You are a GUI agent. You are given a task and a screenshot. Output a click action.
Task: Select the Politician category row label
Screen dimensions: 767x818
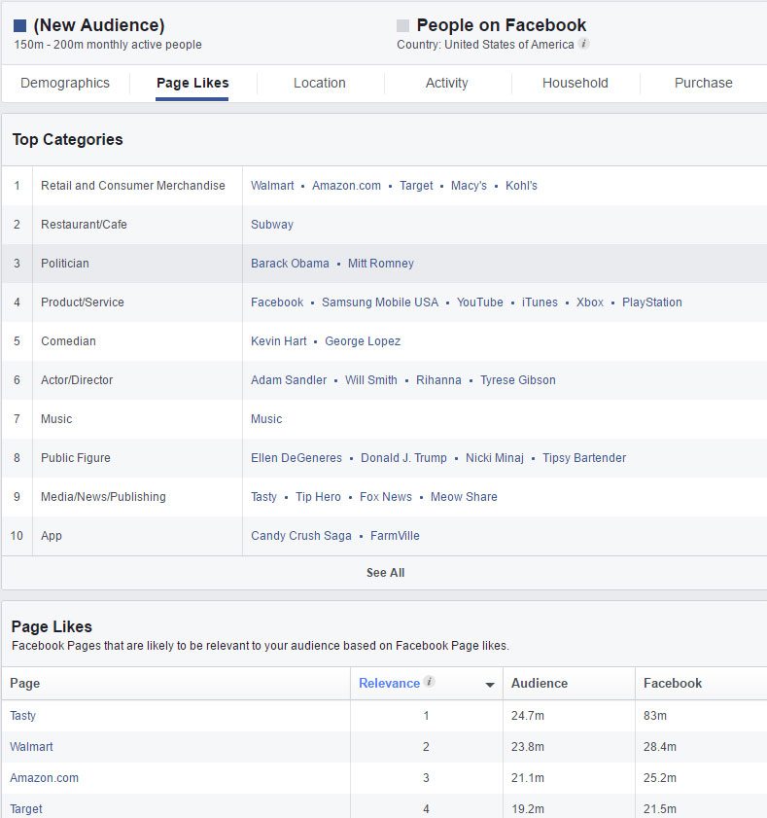click(x=65, y=264)
